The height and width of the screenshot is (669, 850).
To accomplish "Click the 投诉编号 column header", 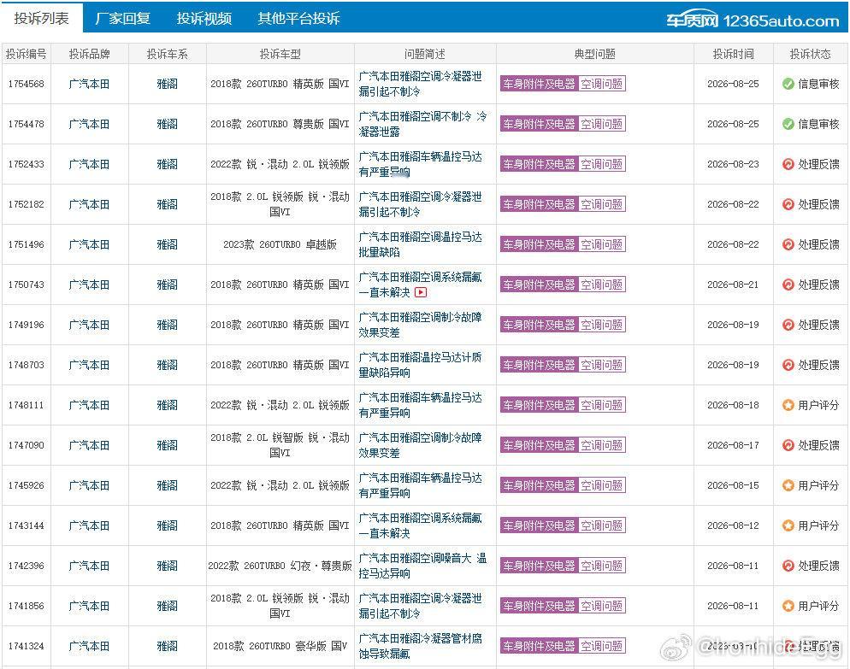I will coord(26,54).
